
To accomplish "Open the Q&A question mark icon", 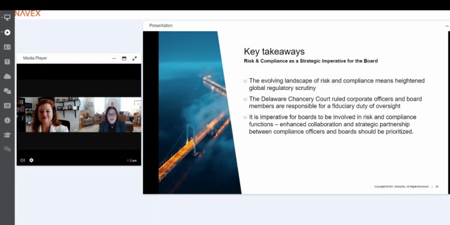I will [x=7, y=62].
